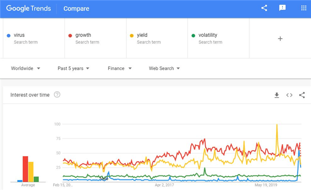Click the Google Trends logo
Viewport: 311px width, 190px height.
[x=28, y=8]
